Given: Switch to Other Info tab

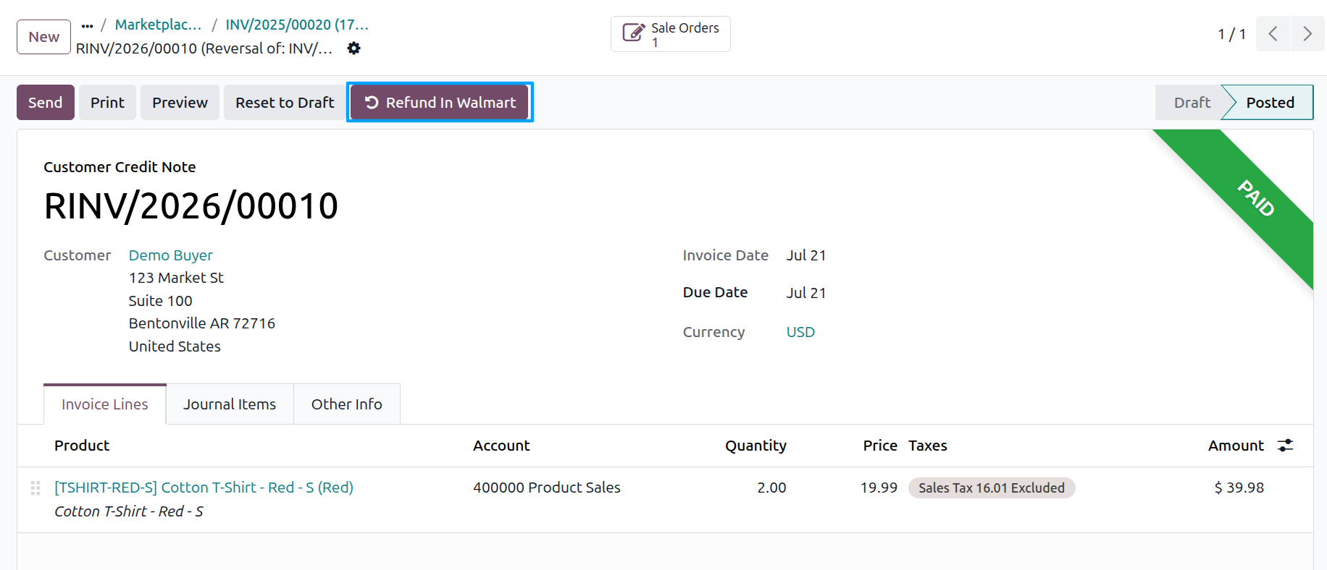Looking at the screenshot, I should [x=347, y=404].
